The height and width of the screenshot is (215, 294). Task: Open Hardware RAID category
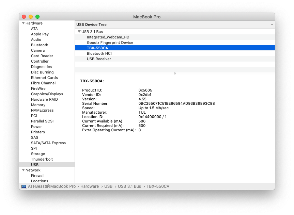(44, 99)
